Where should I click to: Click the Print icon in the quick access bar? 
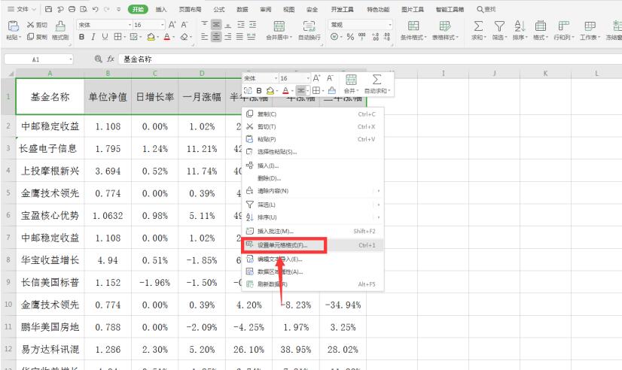pyautogui.click(x=72, y=9)
